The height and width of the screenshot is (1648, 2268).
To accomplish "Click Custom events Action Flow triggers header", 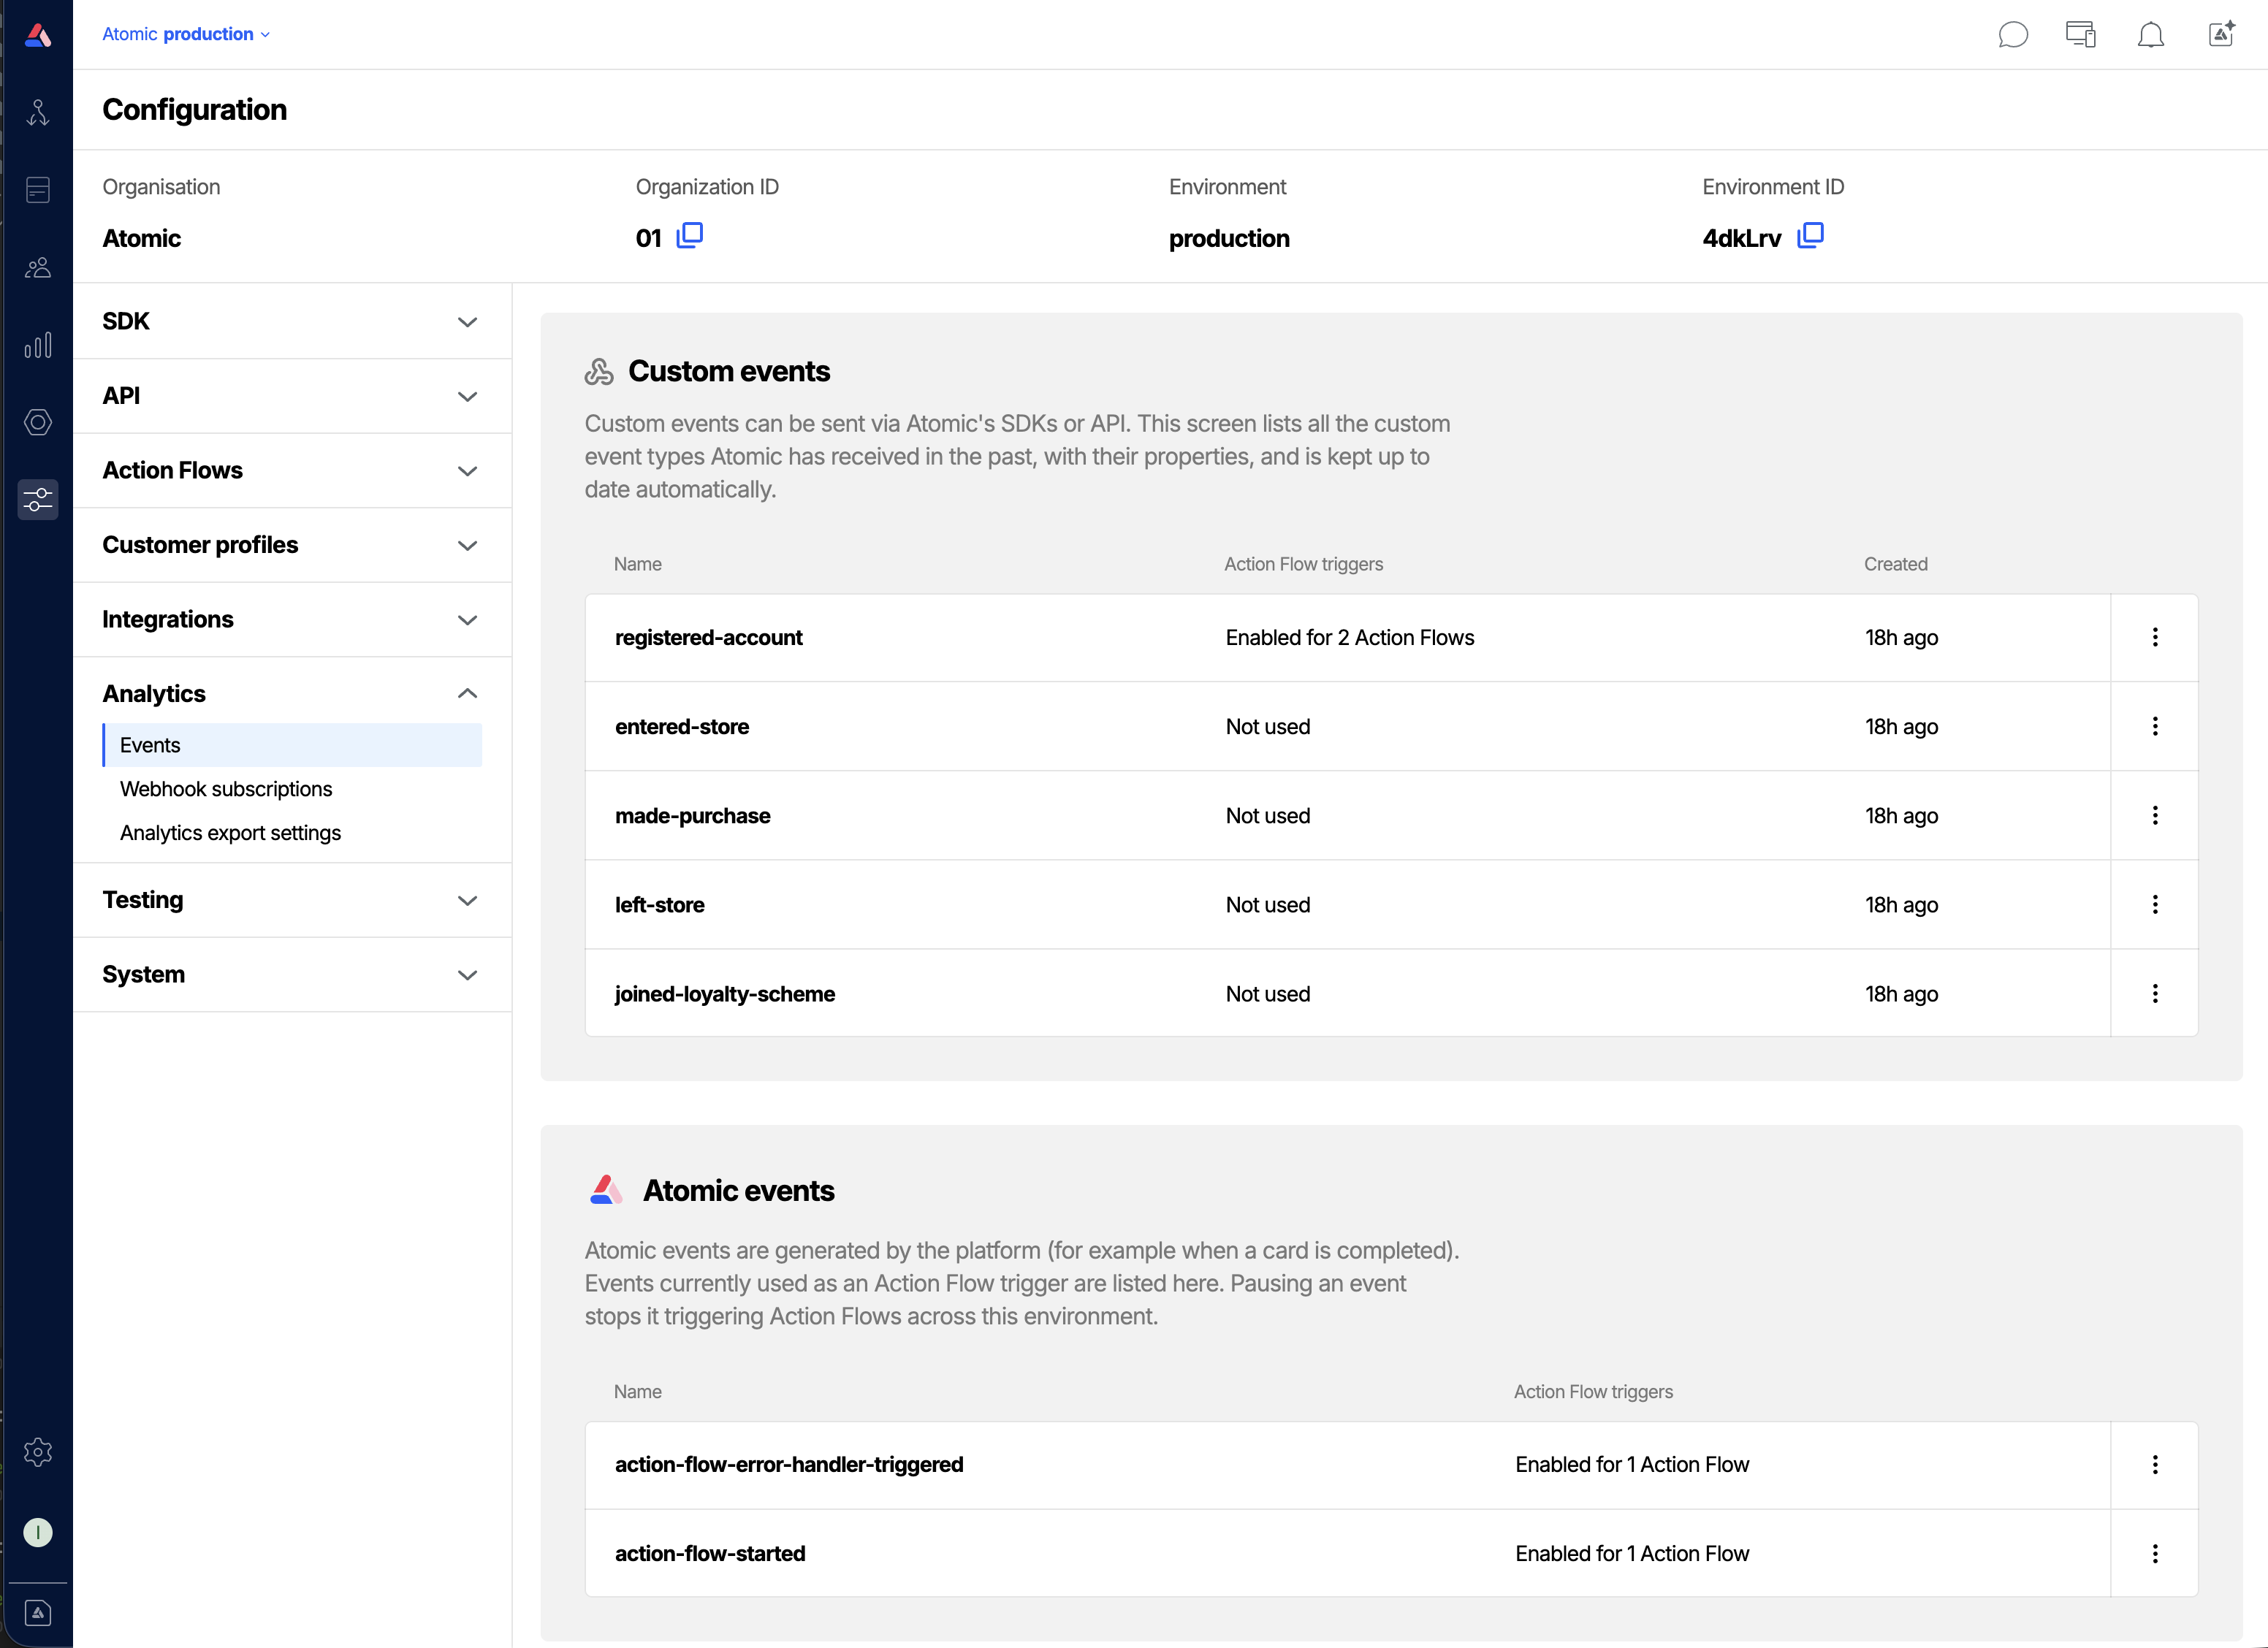I will pos(1304,564).
